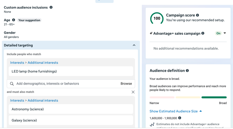233x129 pixels.
Task: Collapse the Detailed targeting section
Action: click(x=134, y=45)
